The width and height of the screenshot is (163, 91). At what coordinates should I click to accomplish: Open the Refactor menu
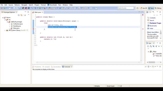(17, 5)
